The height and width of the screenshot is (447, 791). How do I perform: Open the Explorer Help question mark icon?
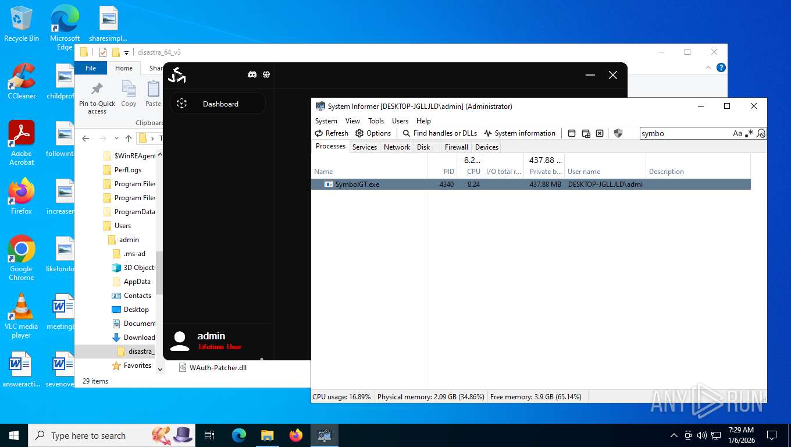721,68
